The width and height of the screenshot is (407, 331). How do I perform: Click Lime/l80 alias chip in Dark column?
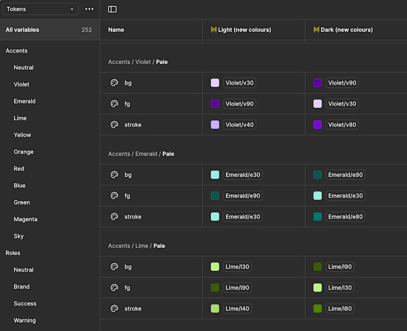[340, 309]
